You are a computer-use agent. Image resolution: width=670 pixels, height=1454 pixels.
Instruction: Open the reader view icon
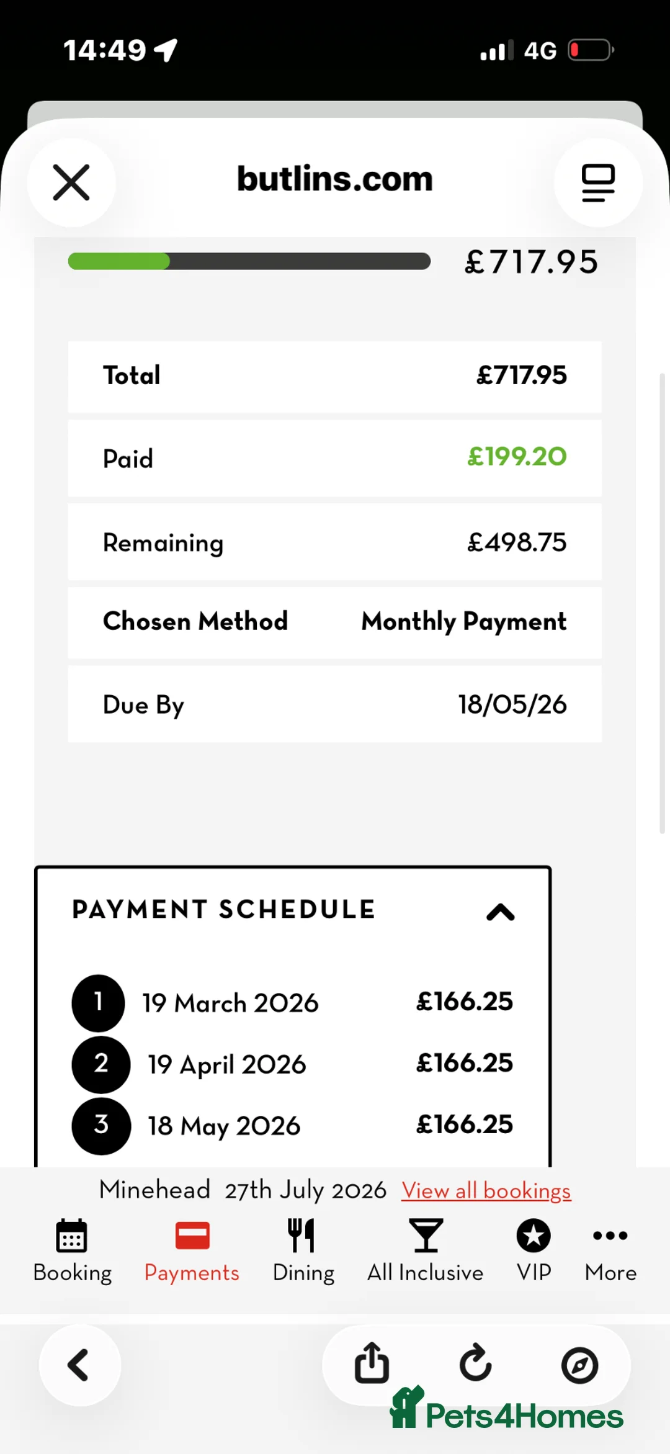[597, 182]
